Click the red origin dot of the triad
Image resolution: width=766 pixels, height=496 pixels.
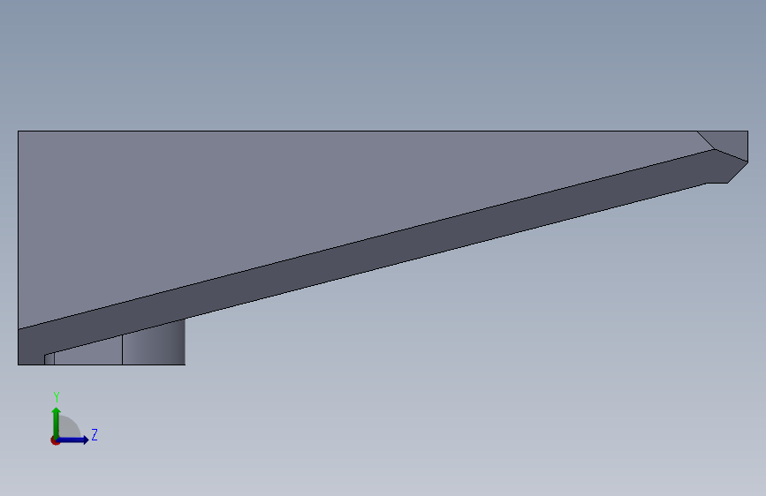[x=55, y=440]
